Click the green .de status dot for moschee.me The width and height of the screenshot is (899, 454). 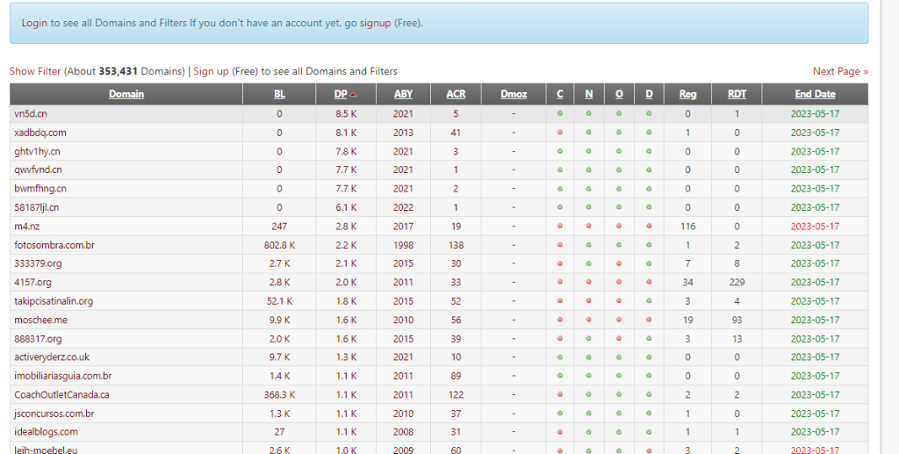click(x=649, y=321)
